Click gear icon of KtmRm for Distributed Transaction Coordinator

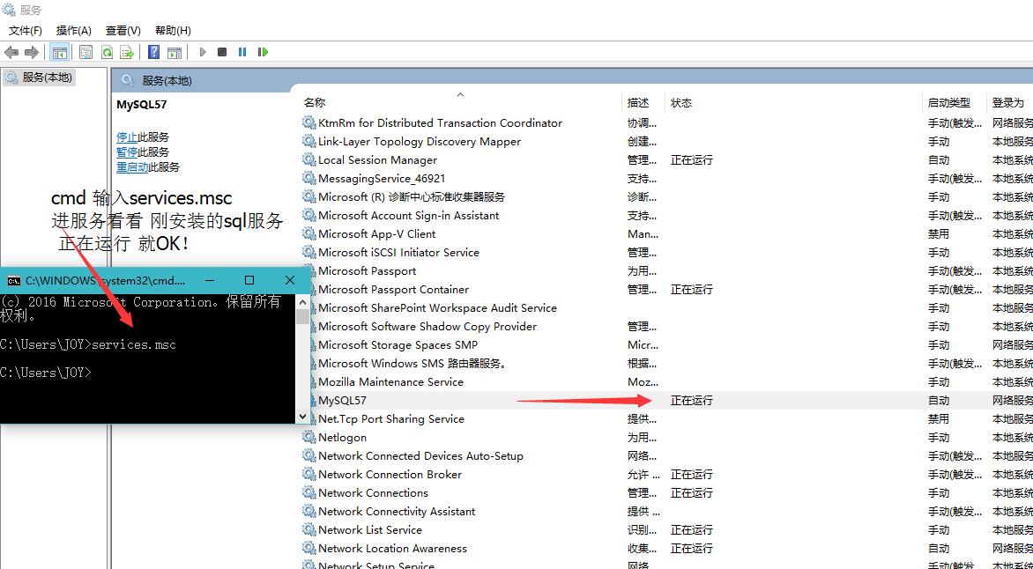[x=309, y=122]
